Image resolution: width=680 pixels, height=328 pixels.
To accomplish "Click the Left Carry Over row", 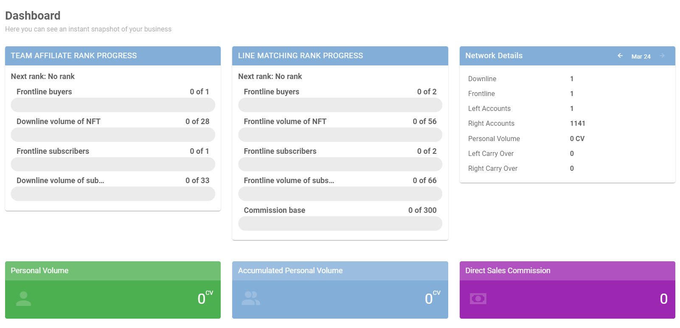I will (491, 154).
